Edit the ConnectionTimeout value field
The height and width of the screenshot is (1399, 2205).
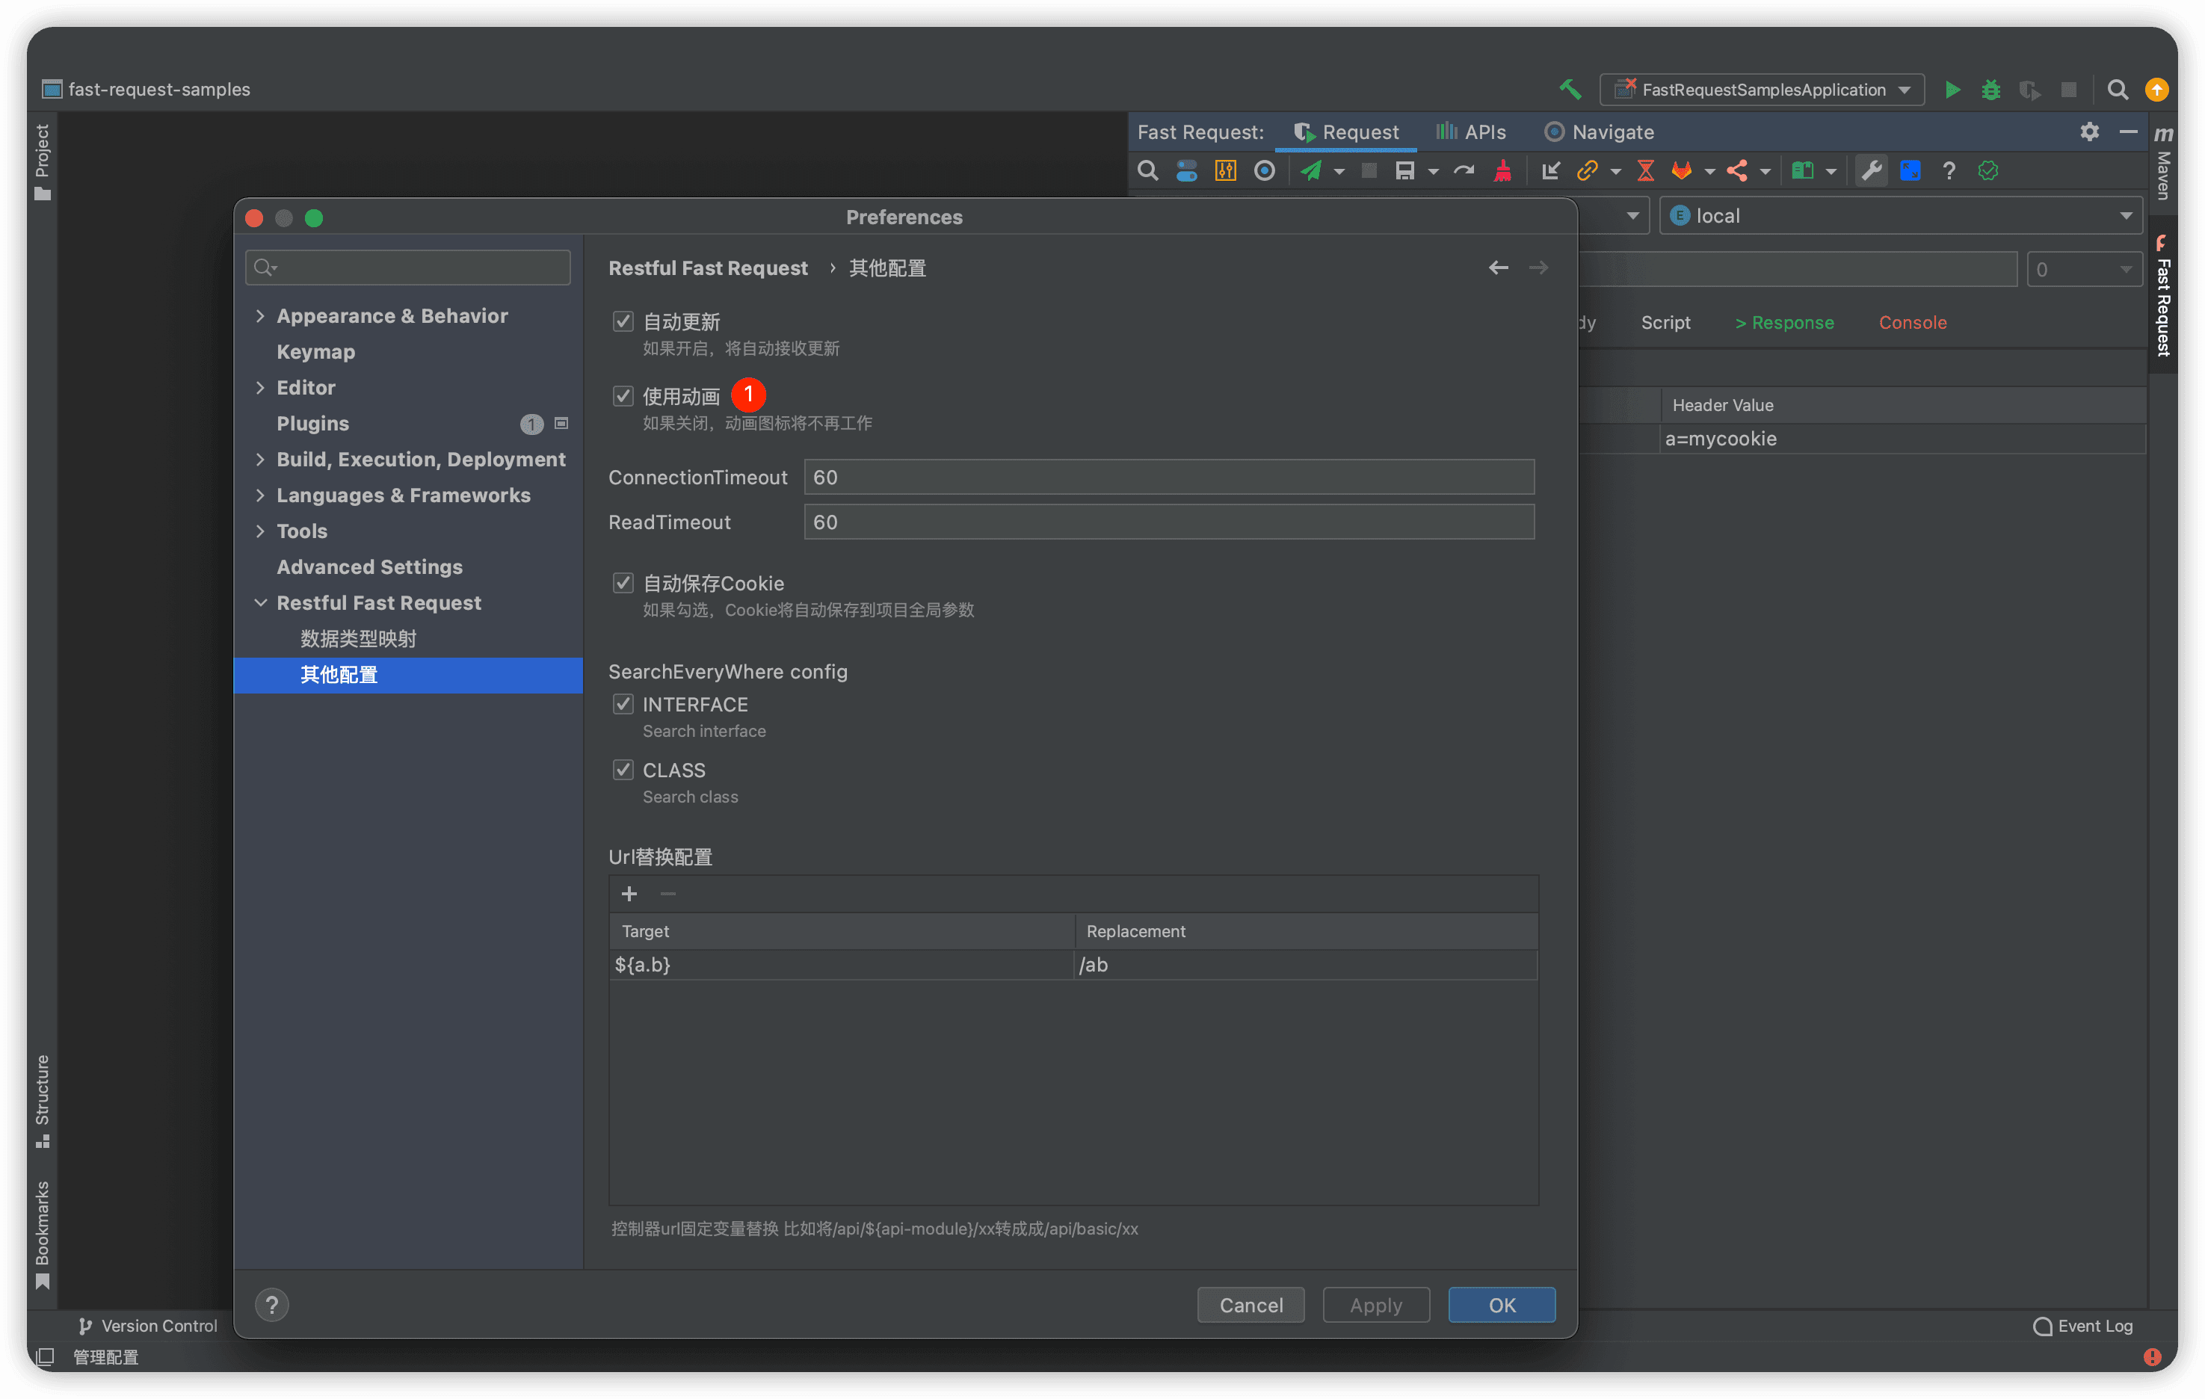[x=1168, y=476]
